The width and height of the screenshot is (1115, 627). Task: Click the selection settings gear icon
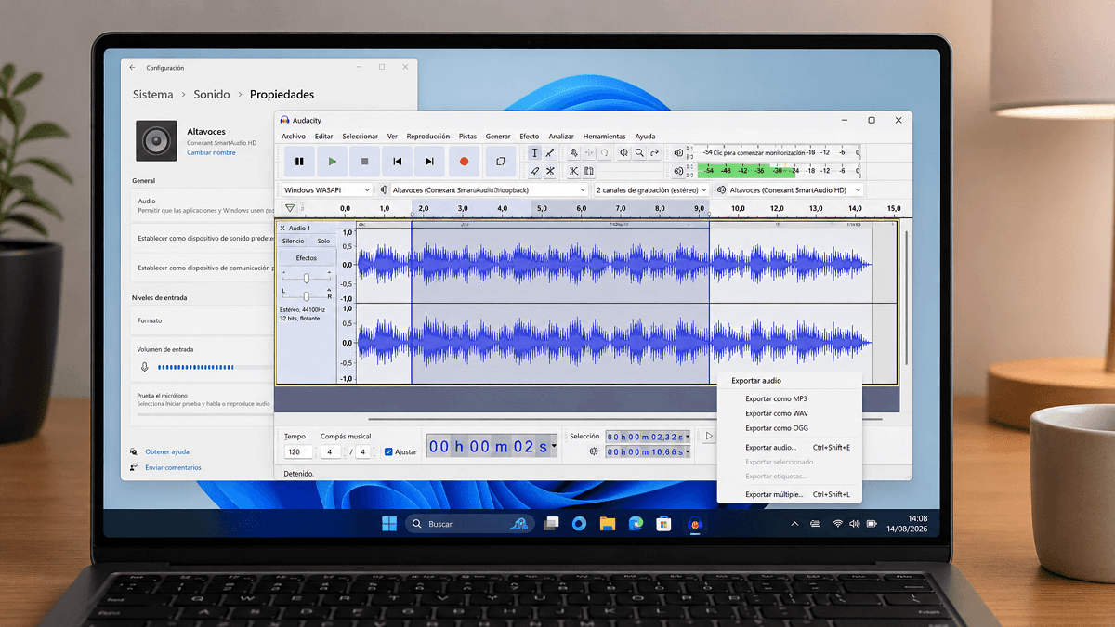point(593,452)
